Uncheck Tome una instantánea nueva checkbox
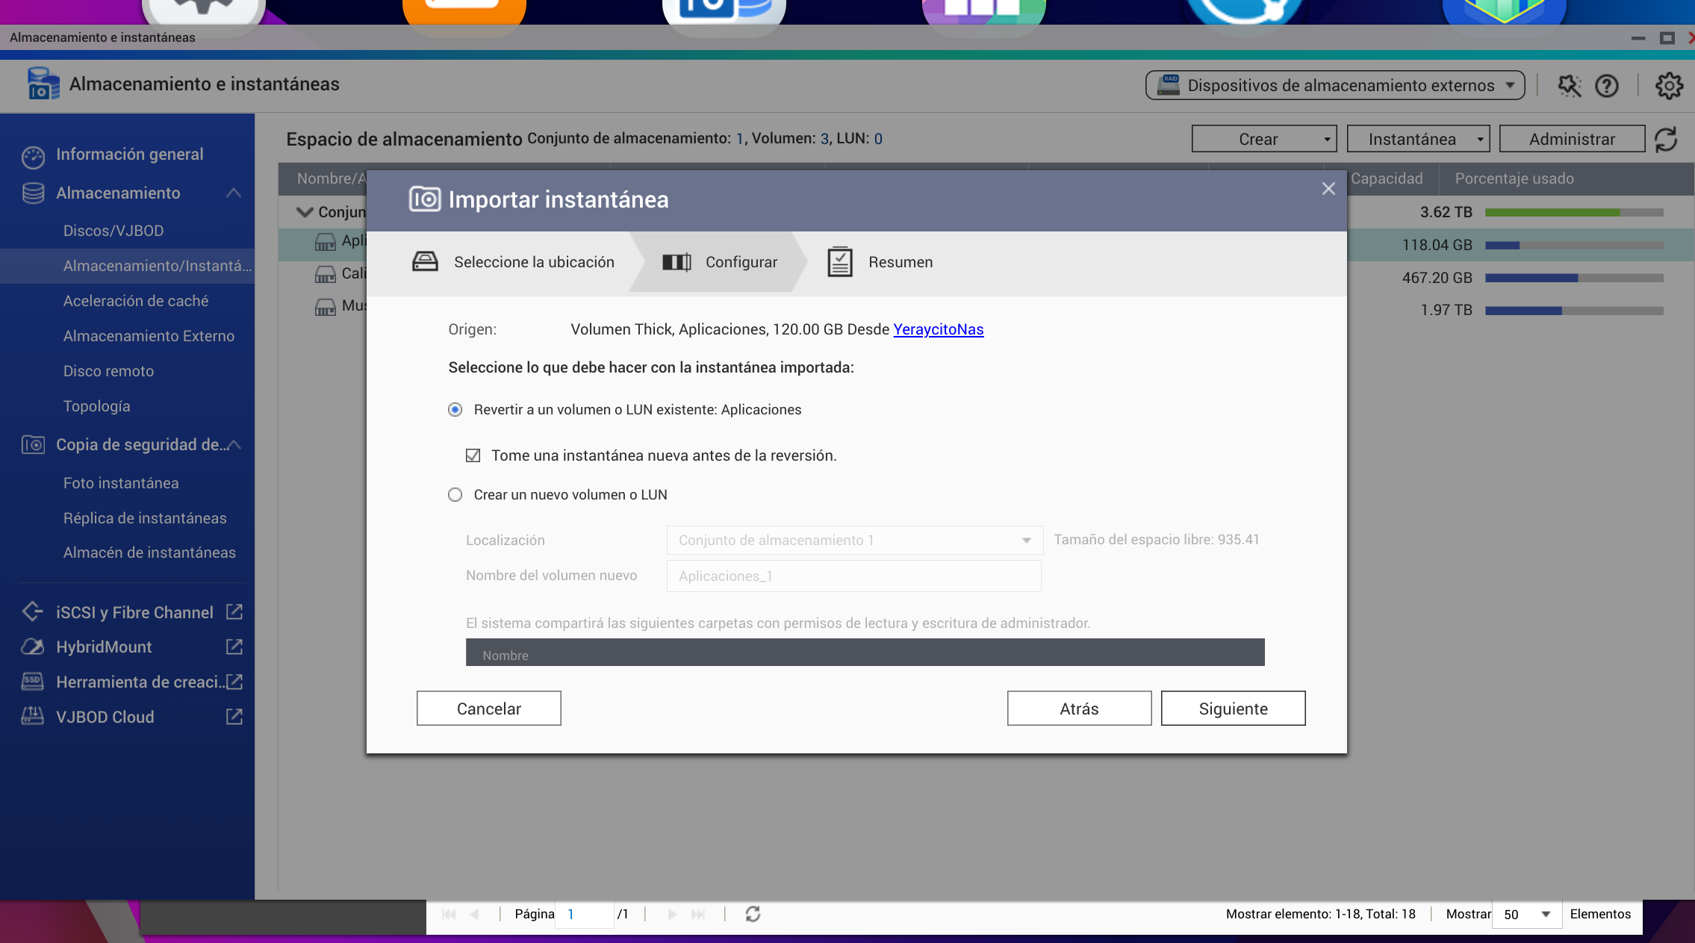 click(473, 455)
